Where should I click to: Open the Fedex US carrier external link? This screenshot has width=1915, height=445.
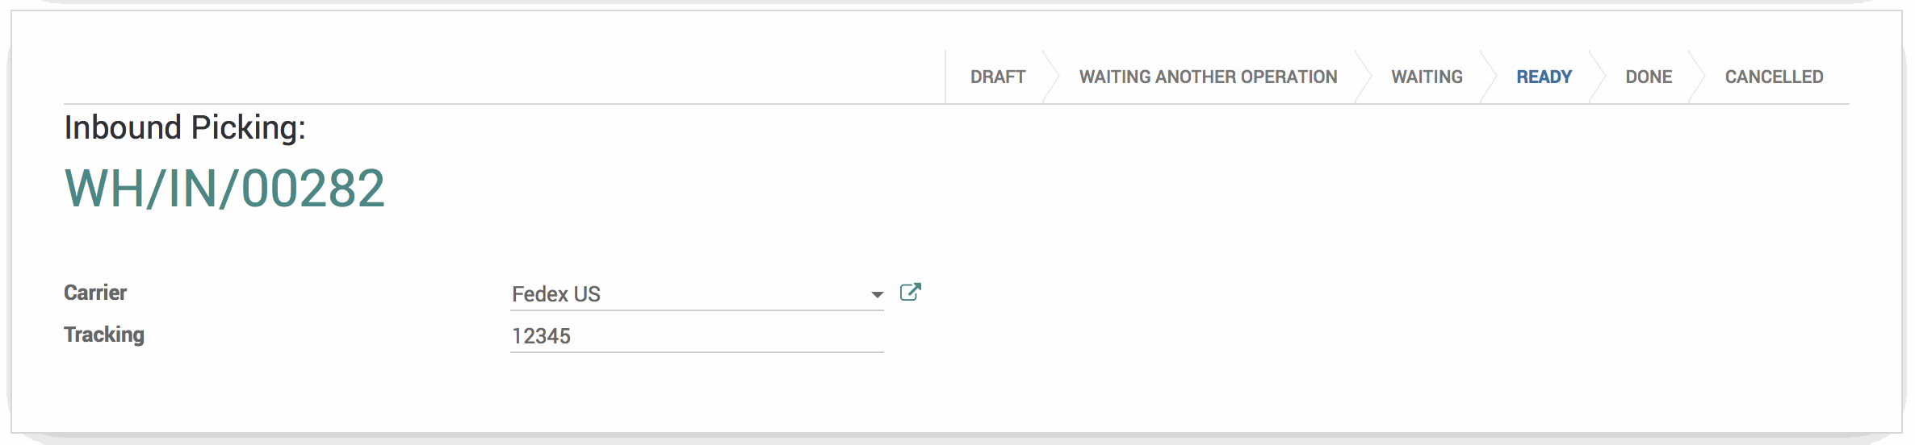tap(910, 292)
